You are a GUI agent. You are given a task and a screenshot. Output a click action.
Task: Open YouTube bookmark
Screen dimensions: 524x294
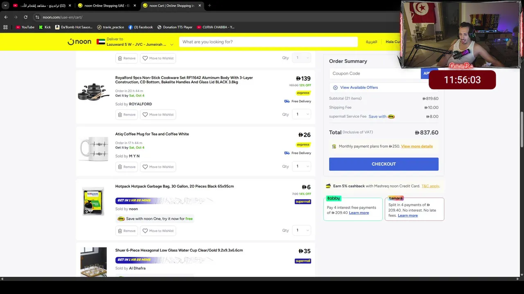click(25, 27)
